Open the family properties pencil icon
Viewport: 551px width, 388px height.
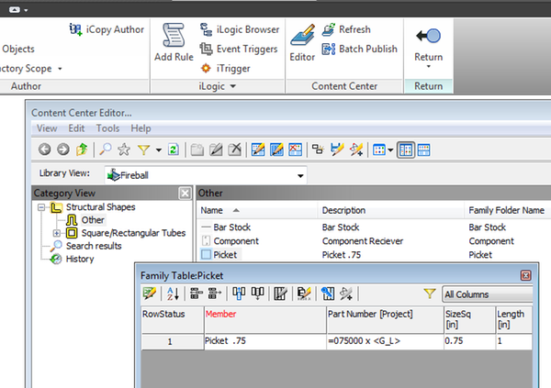click(276, 150)
